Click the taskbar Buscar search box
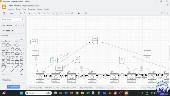170x96 pixels. 39,93
